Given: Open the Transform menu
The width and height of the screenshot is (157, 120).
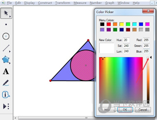Looking at the screenshot, I should 63,3.
